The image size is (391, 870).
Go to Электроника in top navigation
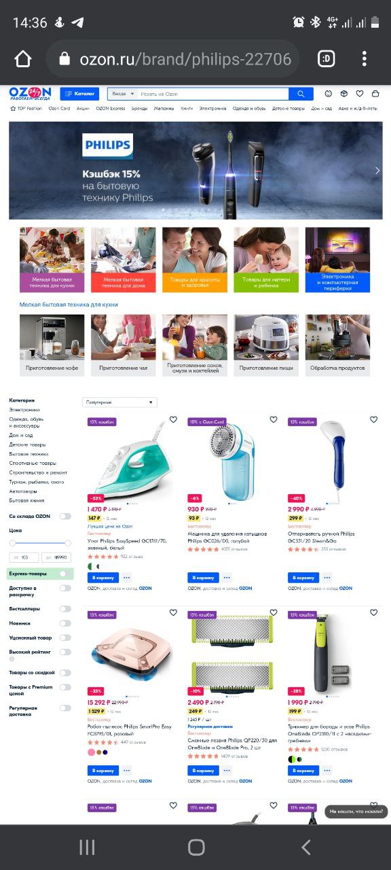point(212,109)
